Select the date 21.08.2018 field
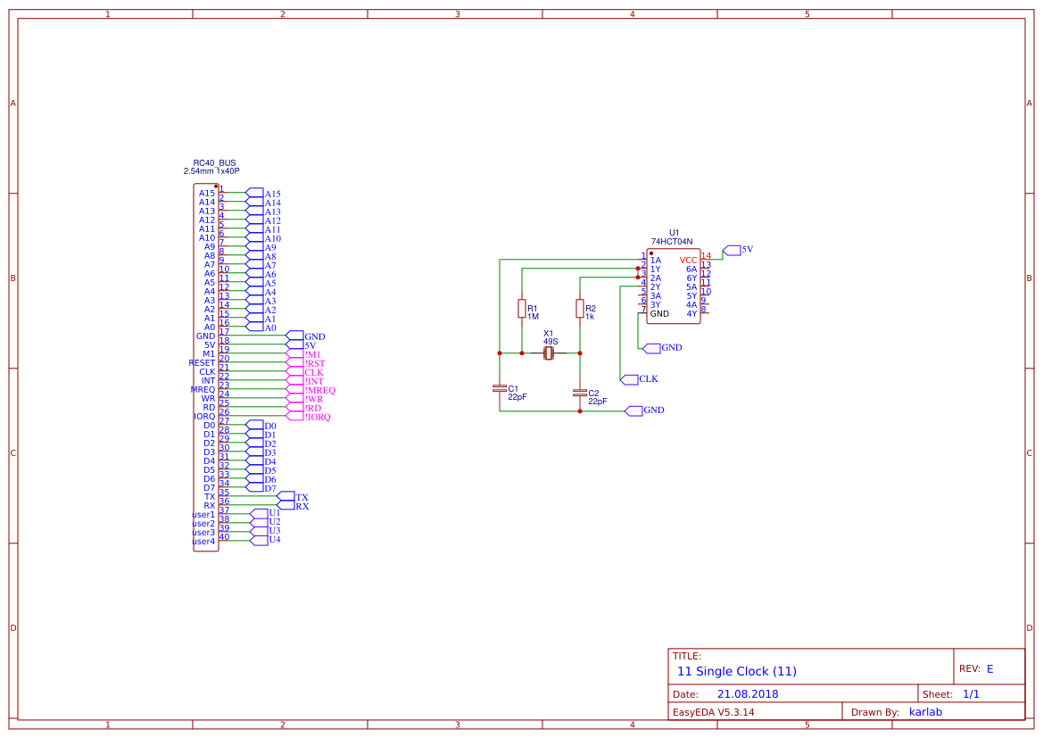Viewport: 1043px width, 738px height. click(749, 693)
